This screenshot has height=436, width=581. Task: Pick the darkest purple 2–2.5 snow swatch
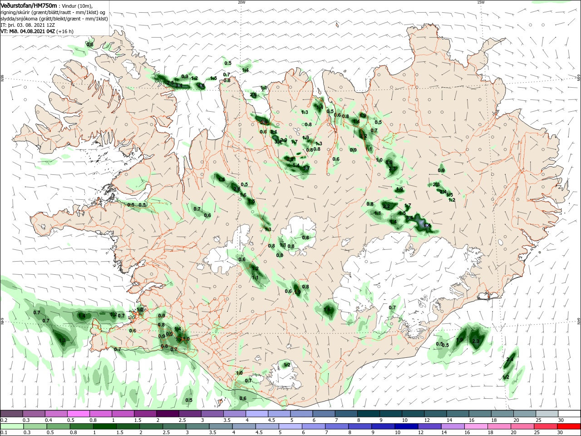tap(167, 414)
